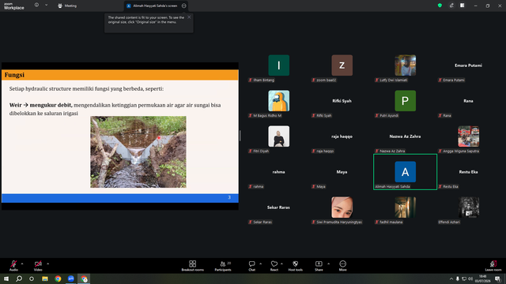The width and height of the screenshot is (506, 284).
Task: Select Rifki Syah participant tile
Action: 342,101
